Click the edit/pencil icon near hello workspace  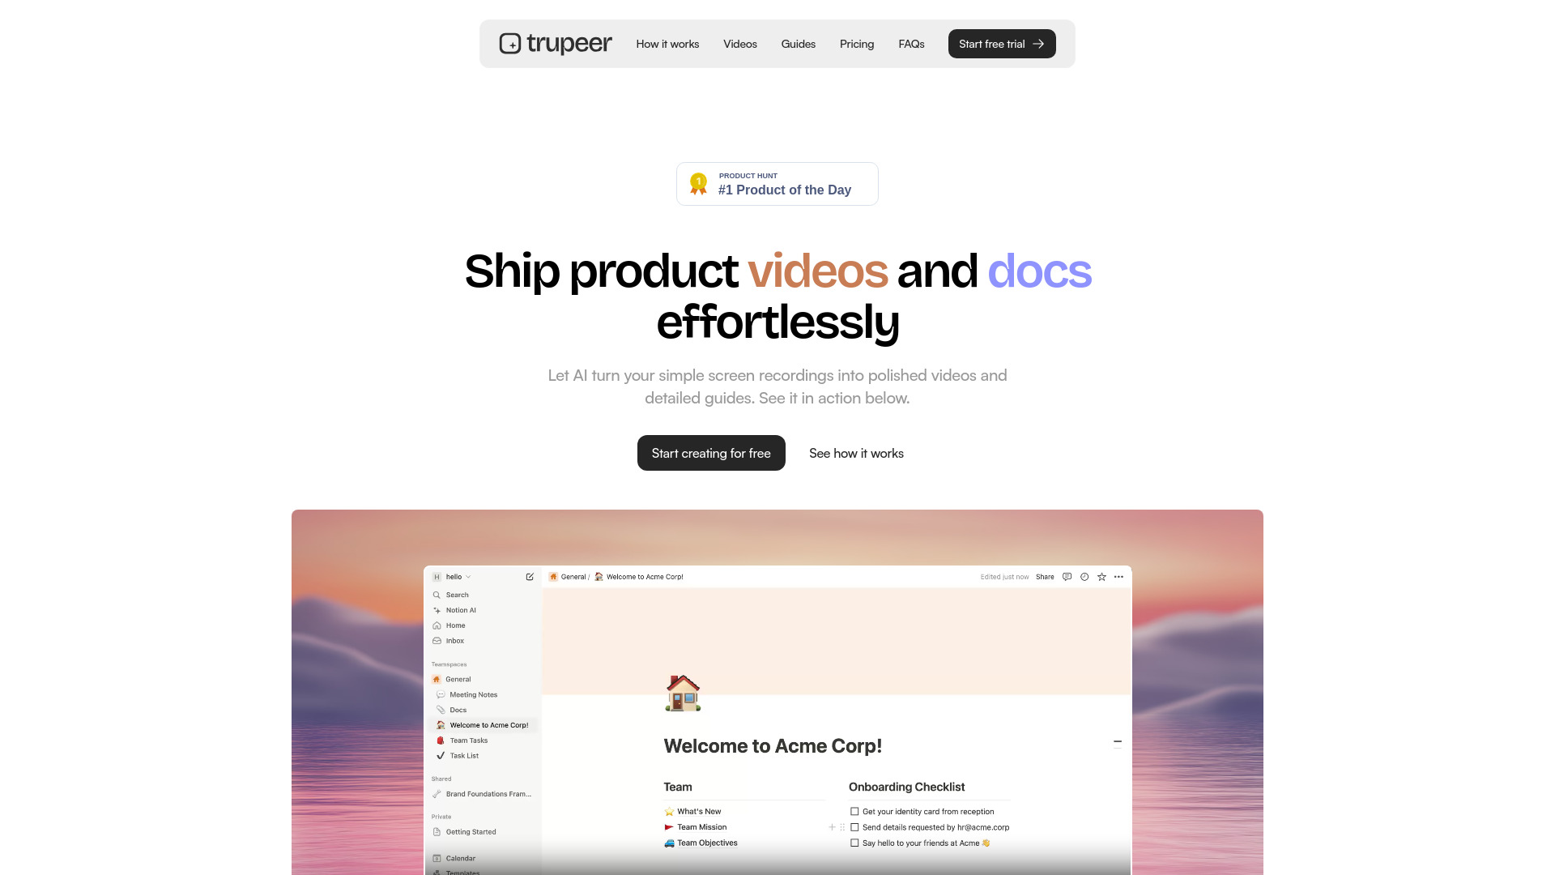point(530,577)
